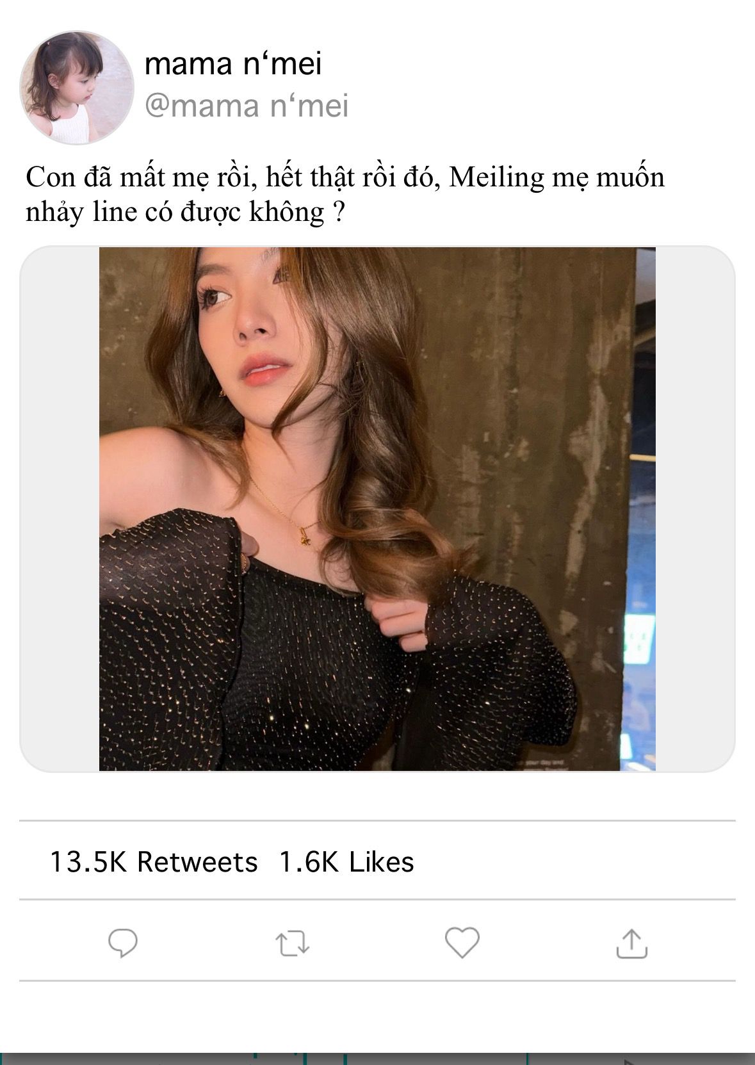Open the toddler profile avatar
Screen dimensions: 755x1065
pos(77,88)
